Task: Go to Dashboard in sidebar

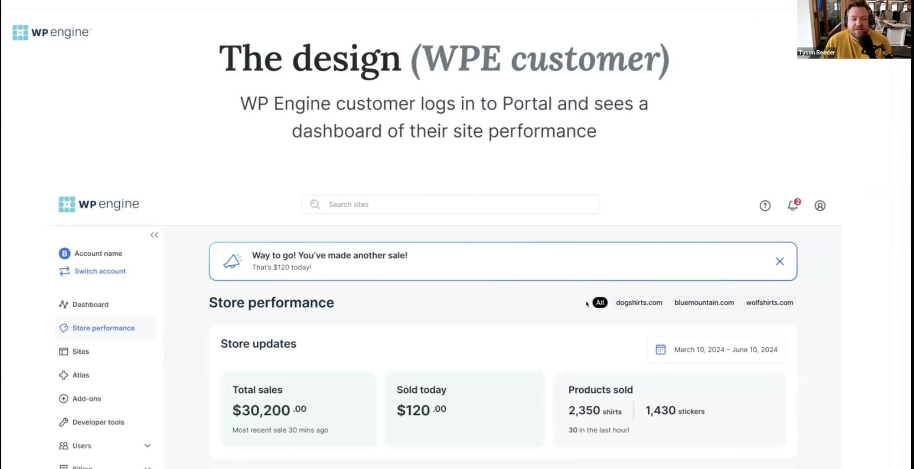Action: pos(90,304)
